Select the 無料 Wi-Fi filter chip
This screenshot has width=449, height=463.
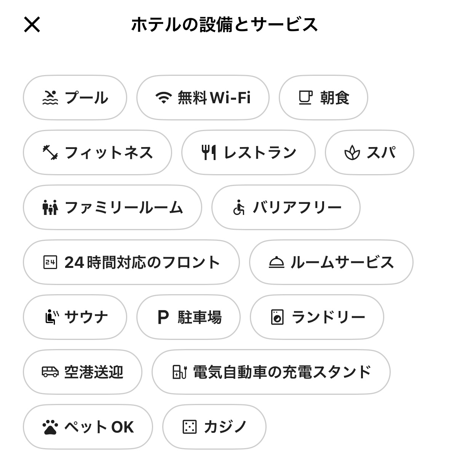point(203,98)
